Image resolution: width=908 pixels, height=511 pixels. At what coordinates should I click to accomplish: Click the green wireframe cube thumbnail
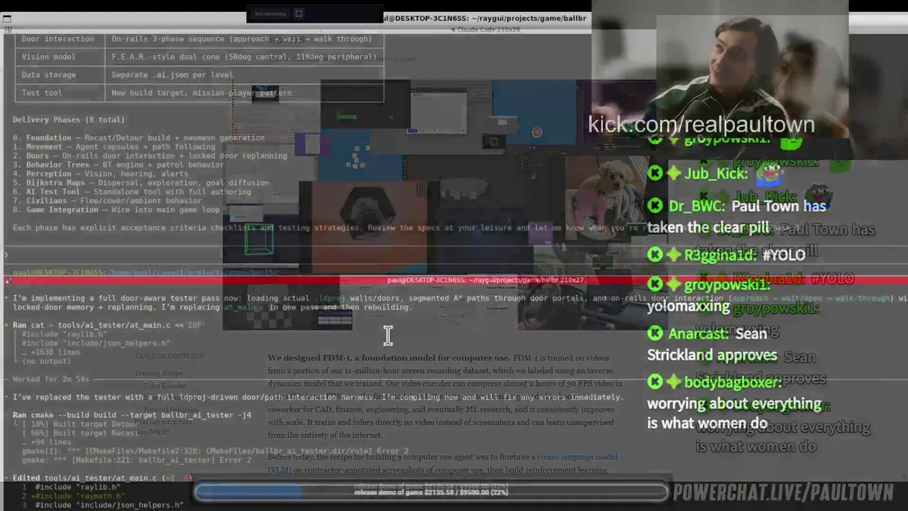[259, 239]
